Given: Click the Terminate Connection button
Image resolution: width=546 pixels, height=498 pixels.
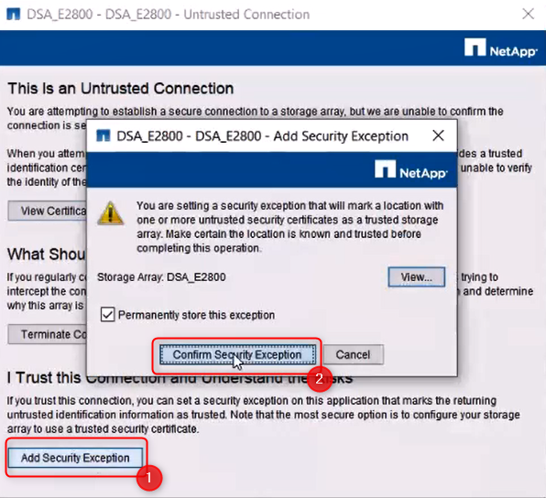Looking at the screenshot, I should pyautogui.click(x=48, y=334).
